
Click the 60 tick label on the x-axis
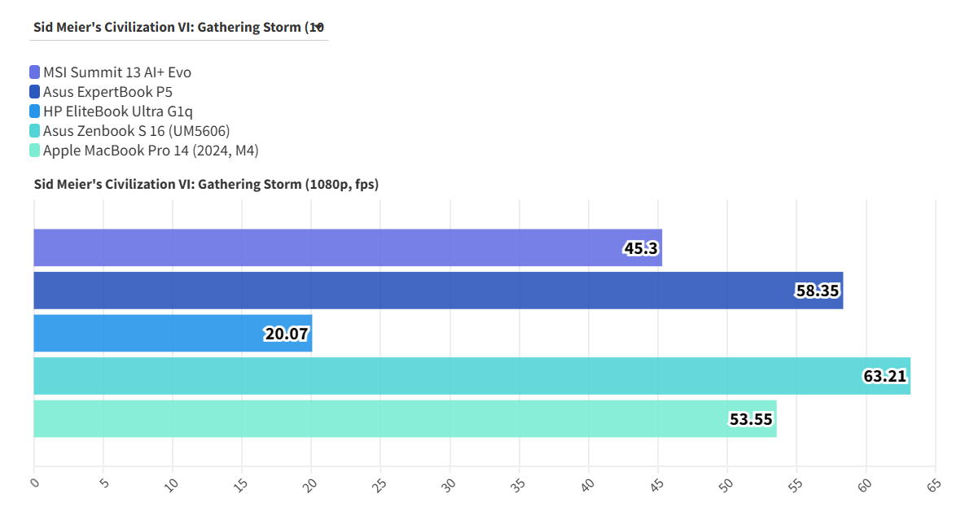click(x=865, y=484)
